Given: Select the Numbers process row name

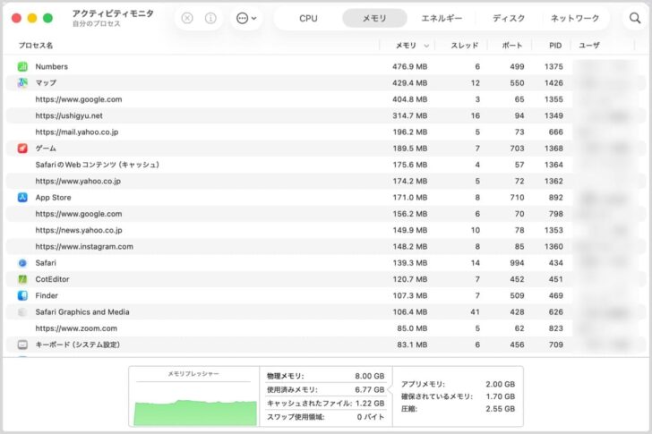Looking at the screenshot, I should (x=52, y=66).
